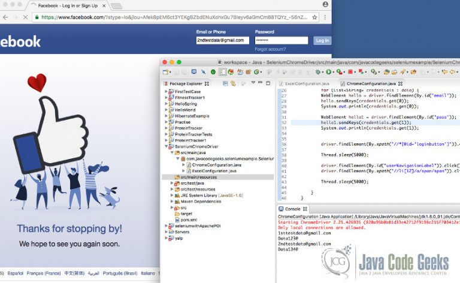Click the Facebook Log In button
Viewport: 460px width, 283px height.
pyautogui.click(x=322, y=41)
